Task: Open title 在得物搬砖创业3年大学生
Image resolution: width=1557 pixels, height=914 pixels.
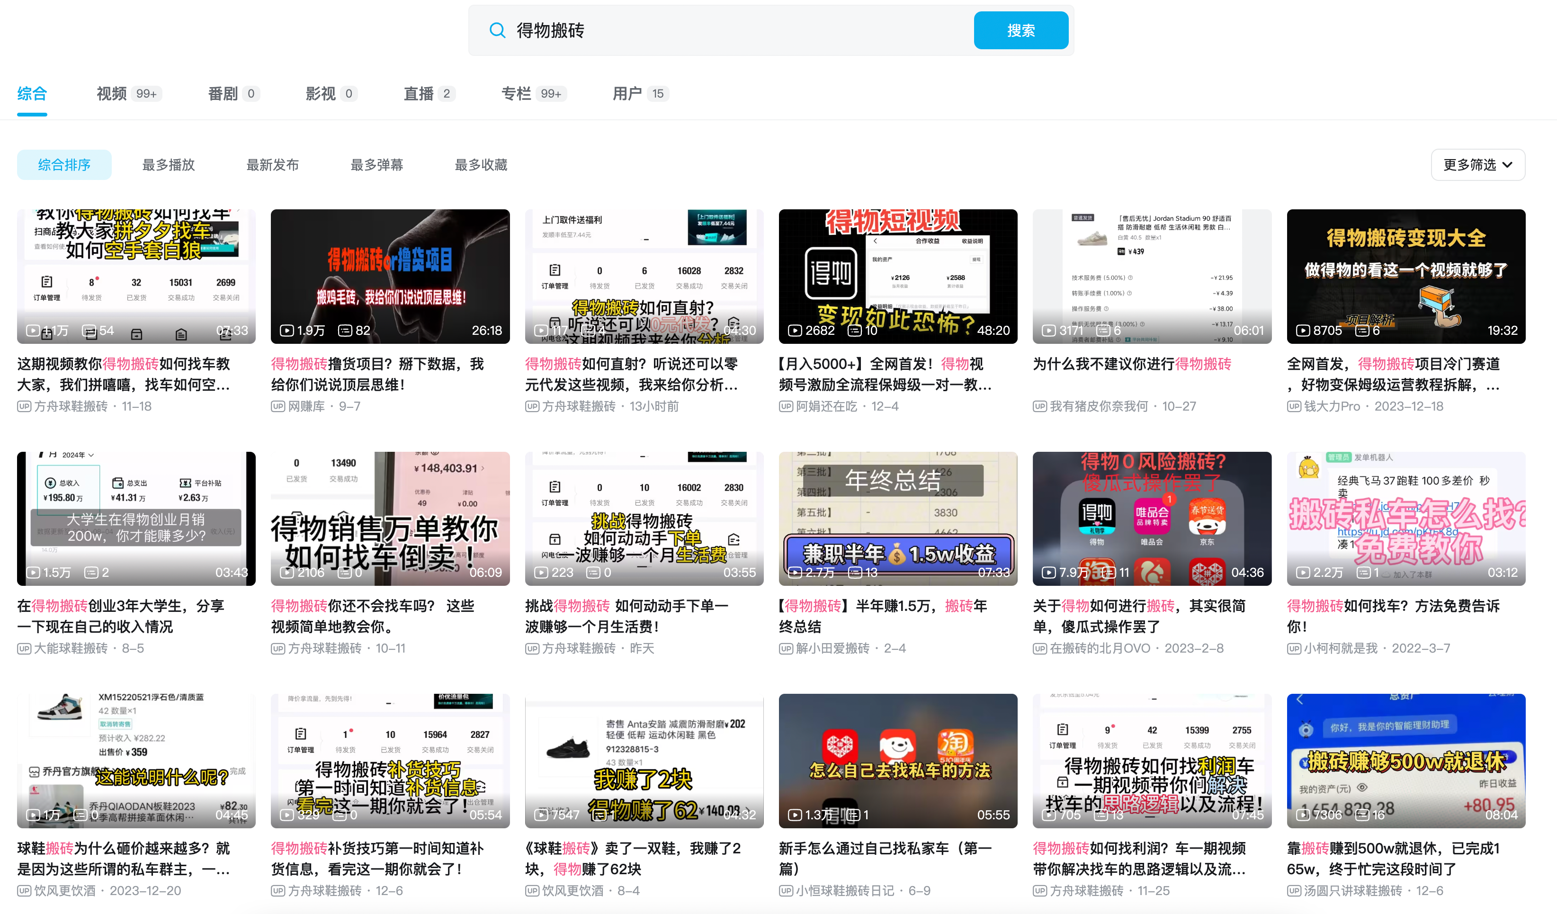Action: point(120,617)
